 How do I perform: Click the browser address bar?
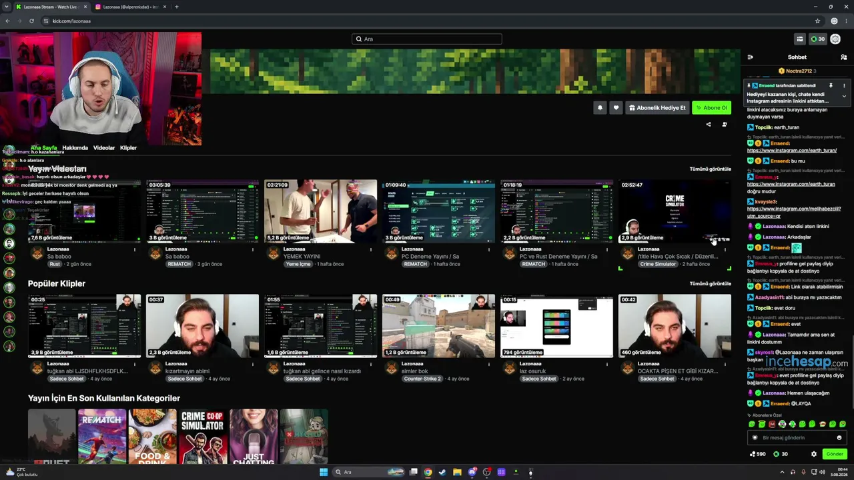pyautogui.click(x=427, y=21)
